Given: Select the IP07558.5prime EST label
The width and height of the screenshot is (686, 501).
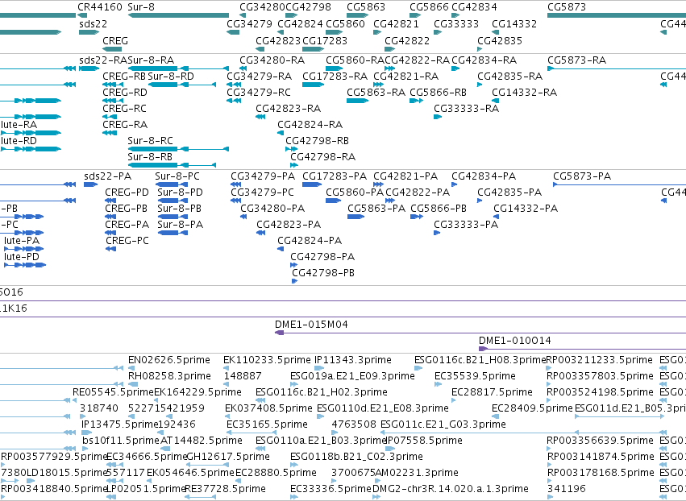Looking at the screenshot, I should click(424, 441).
